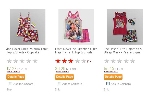Click Details Page button for Peace Signs pajamas
Screen dimensions: 147x92
[x=113, y=77]
